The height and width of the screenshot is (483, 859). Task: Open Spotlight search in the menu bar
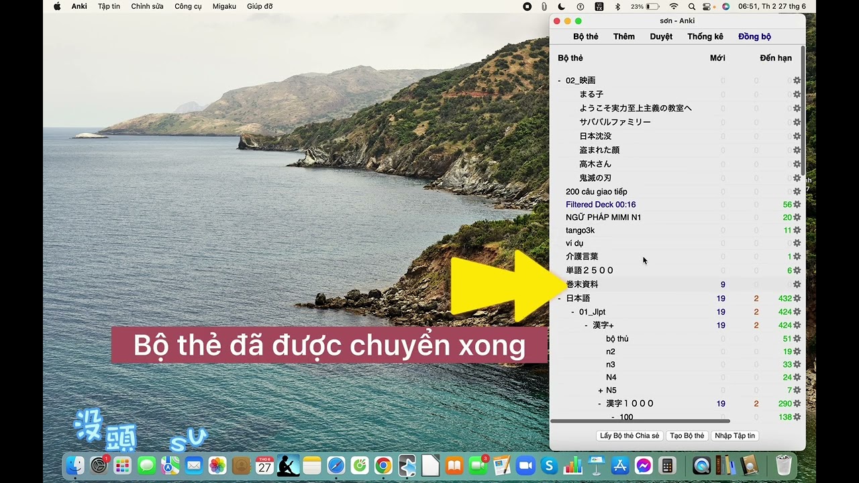point(691,6)
